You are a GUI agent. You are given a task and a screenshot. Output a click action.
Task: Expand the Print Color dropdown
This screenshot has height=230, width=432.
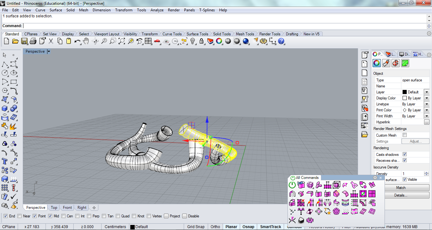(x=426, y=110)
